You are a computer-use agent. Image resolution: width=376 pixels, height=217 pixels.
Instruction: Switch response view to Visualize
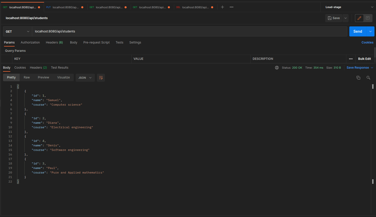tap(63, 77)
